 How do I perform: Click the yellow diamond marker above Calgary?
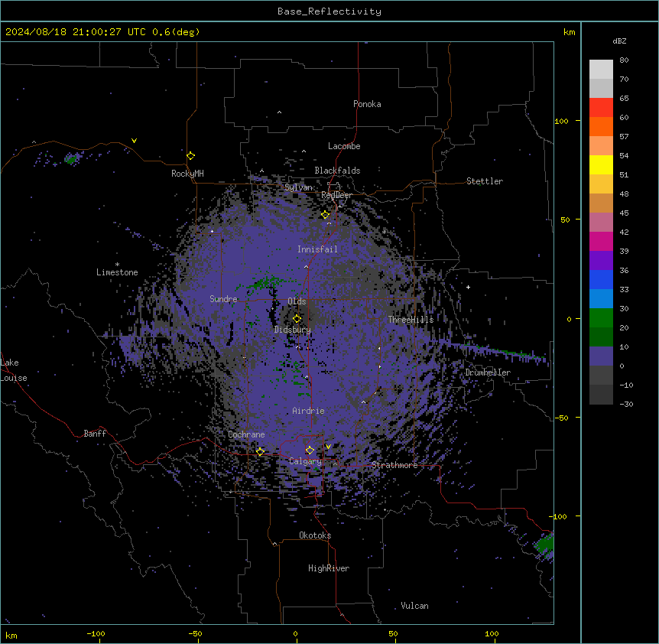pos(310,450)
